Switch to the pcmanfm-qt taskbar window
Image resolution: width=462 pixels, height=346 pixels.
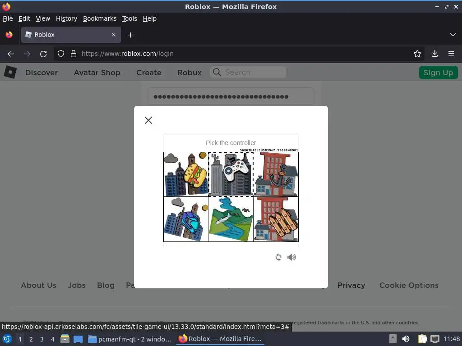[130, 339]
